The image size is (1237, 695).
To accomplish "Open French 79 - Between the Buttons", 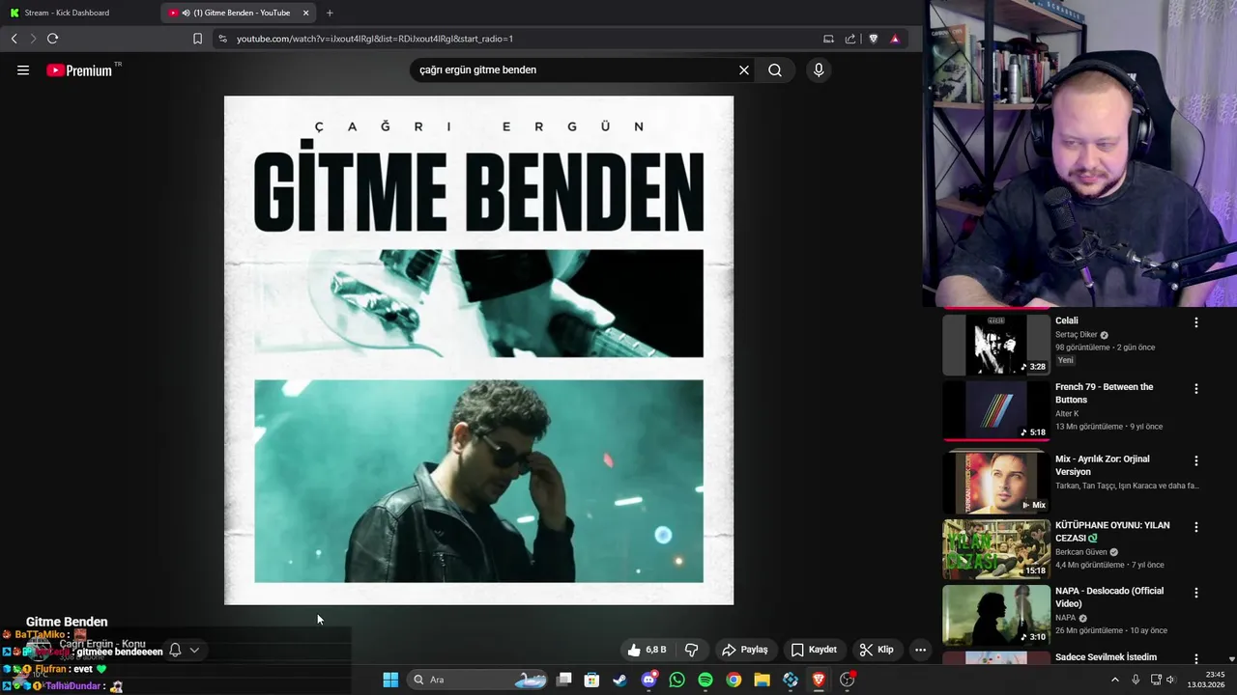I will click(1104, 393).
